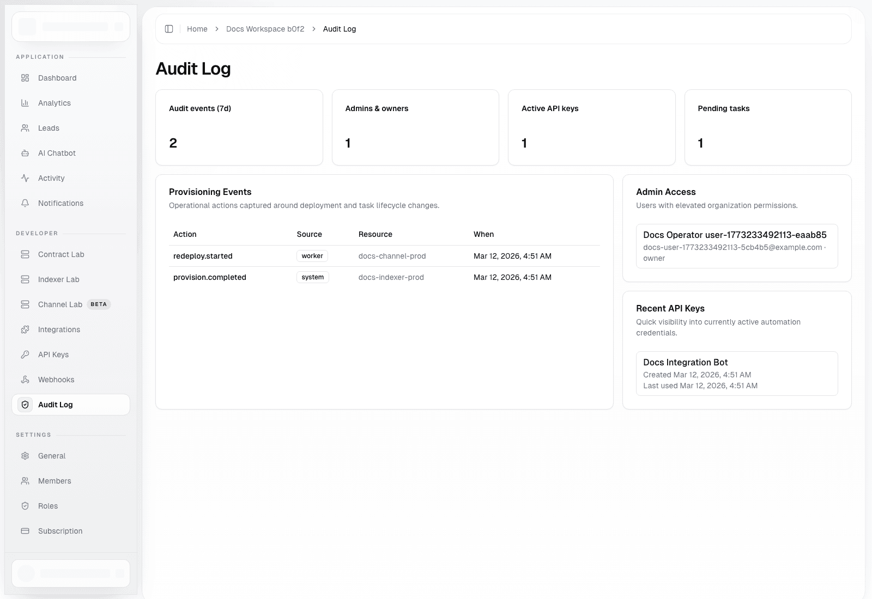Screen dimensions: 872x599
Task: Click the BETA badge next to Channel Lab
Action: pos(99,304)
